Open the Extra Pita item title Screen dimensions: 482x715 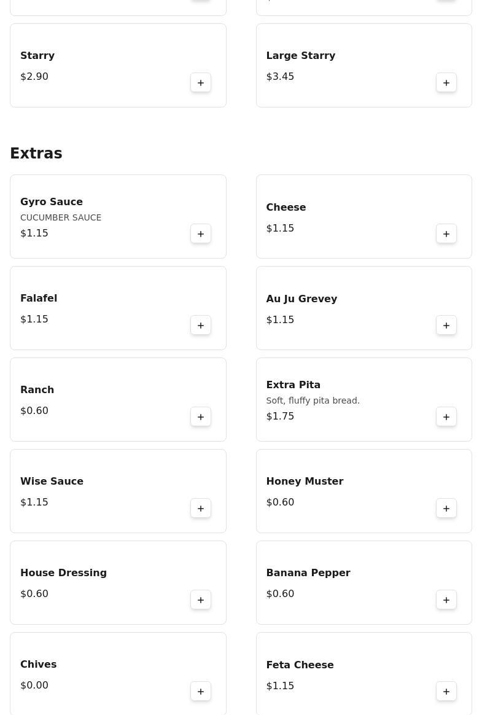(x=293, y=385)
